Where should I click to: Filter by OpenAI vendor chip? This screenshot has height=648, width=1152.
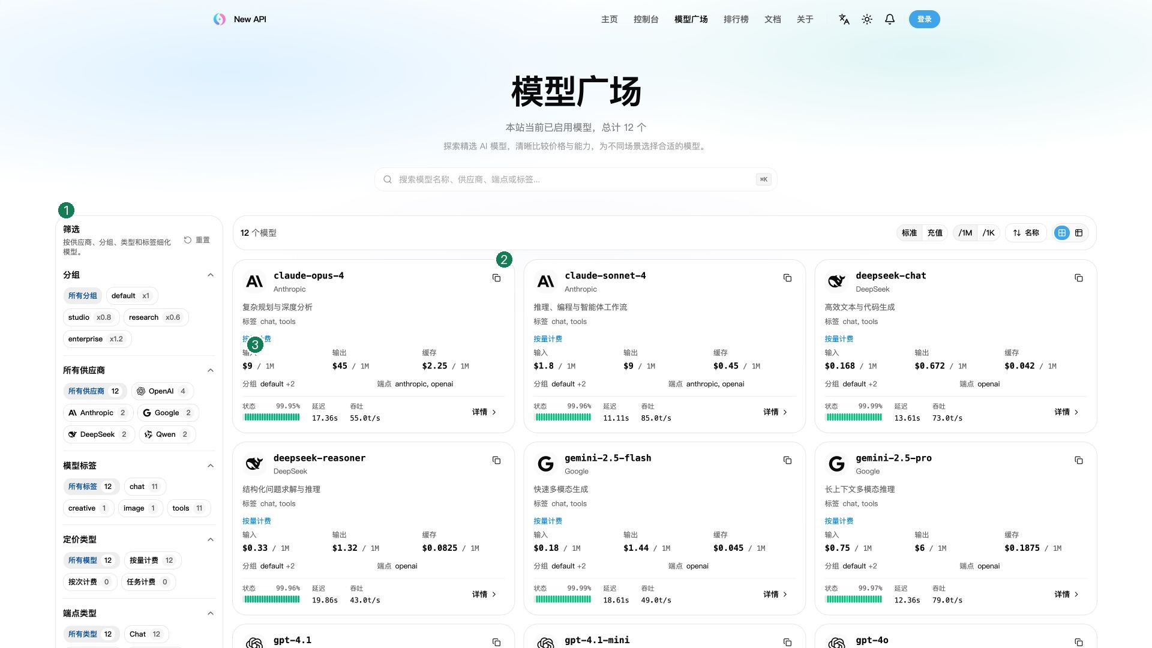pos(162,391)
